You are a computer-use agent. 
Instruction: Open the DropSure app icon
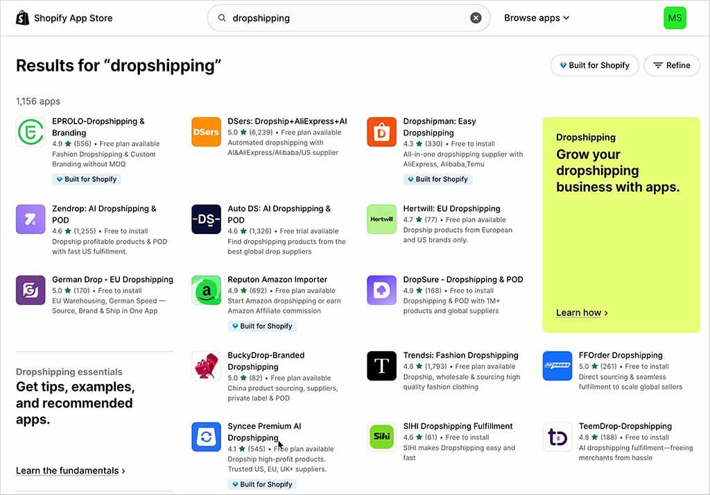coord(382,290)
